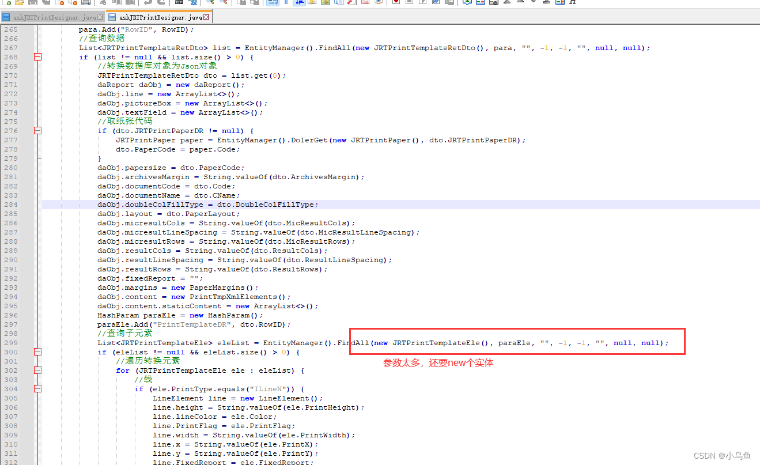Click the save icon on the inactive tab
The image size is (760, 465).
point(6,17)
